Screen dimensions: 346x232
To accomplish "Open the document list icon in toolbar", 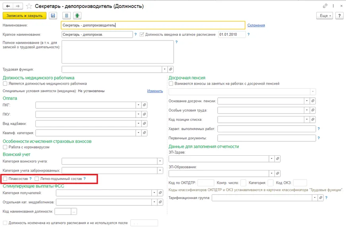I will click(x=66, y=16).
